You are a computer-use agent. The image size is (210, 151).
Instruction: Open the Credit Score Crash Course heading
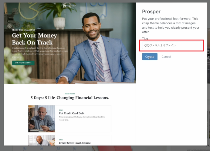tap(75, 143)
